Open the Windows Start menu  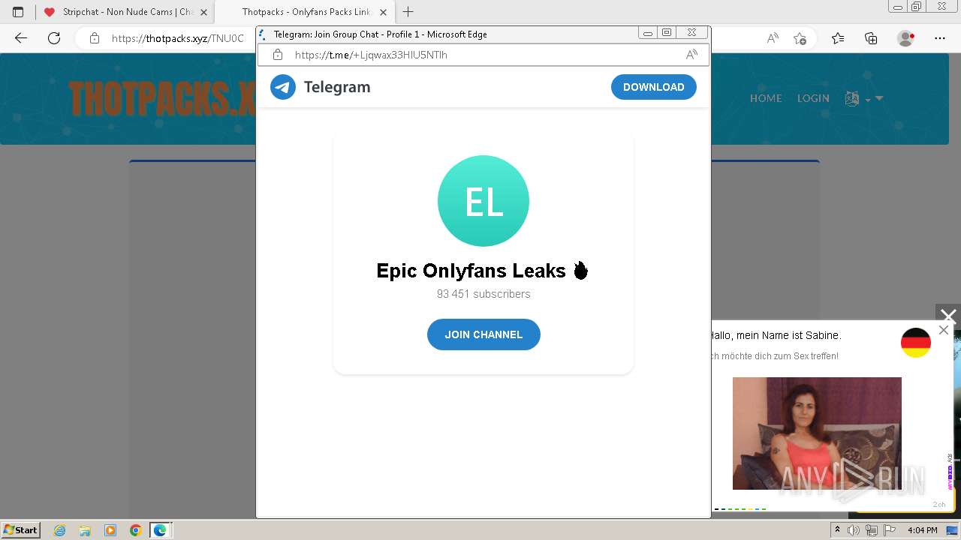coord(21,529)
